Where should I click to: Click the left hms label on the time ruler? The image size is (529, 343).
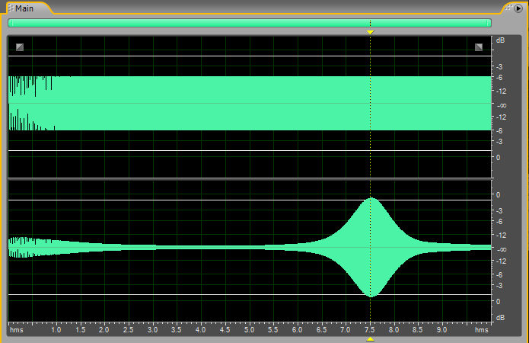tap(17, 331)
